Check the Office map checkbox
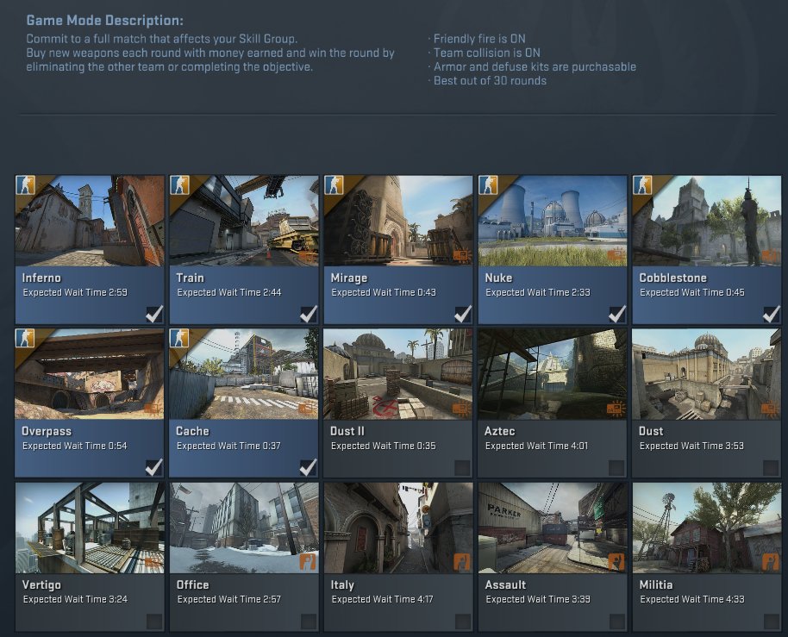 (x=308, y=621)
